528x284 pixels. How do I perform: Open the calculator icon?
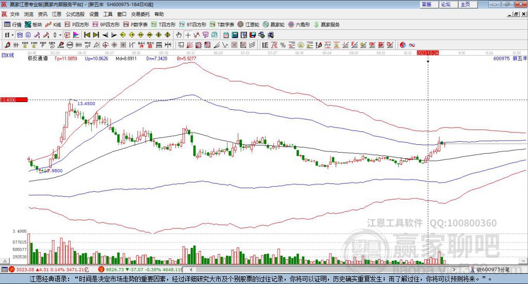235,35
